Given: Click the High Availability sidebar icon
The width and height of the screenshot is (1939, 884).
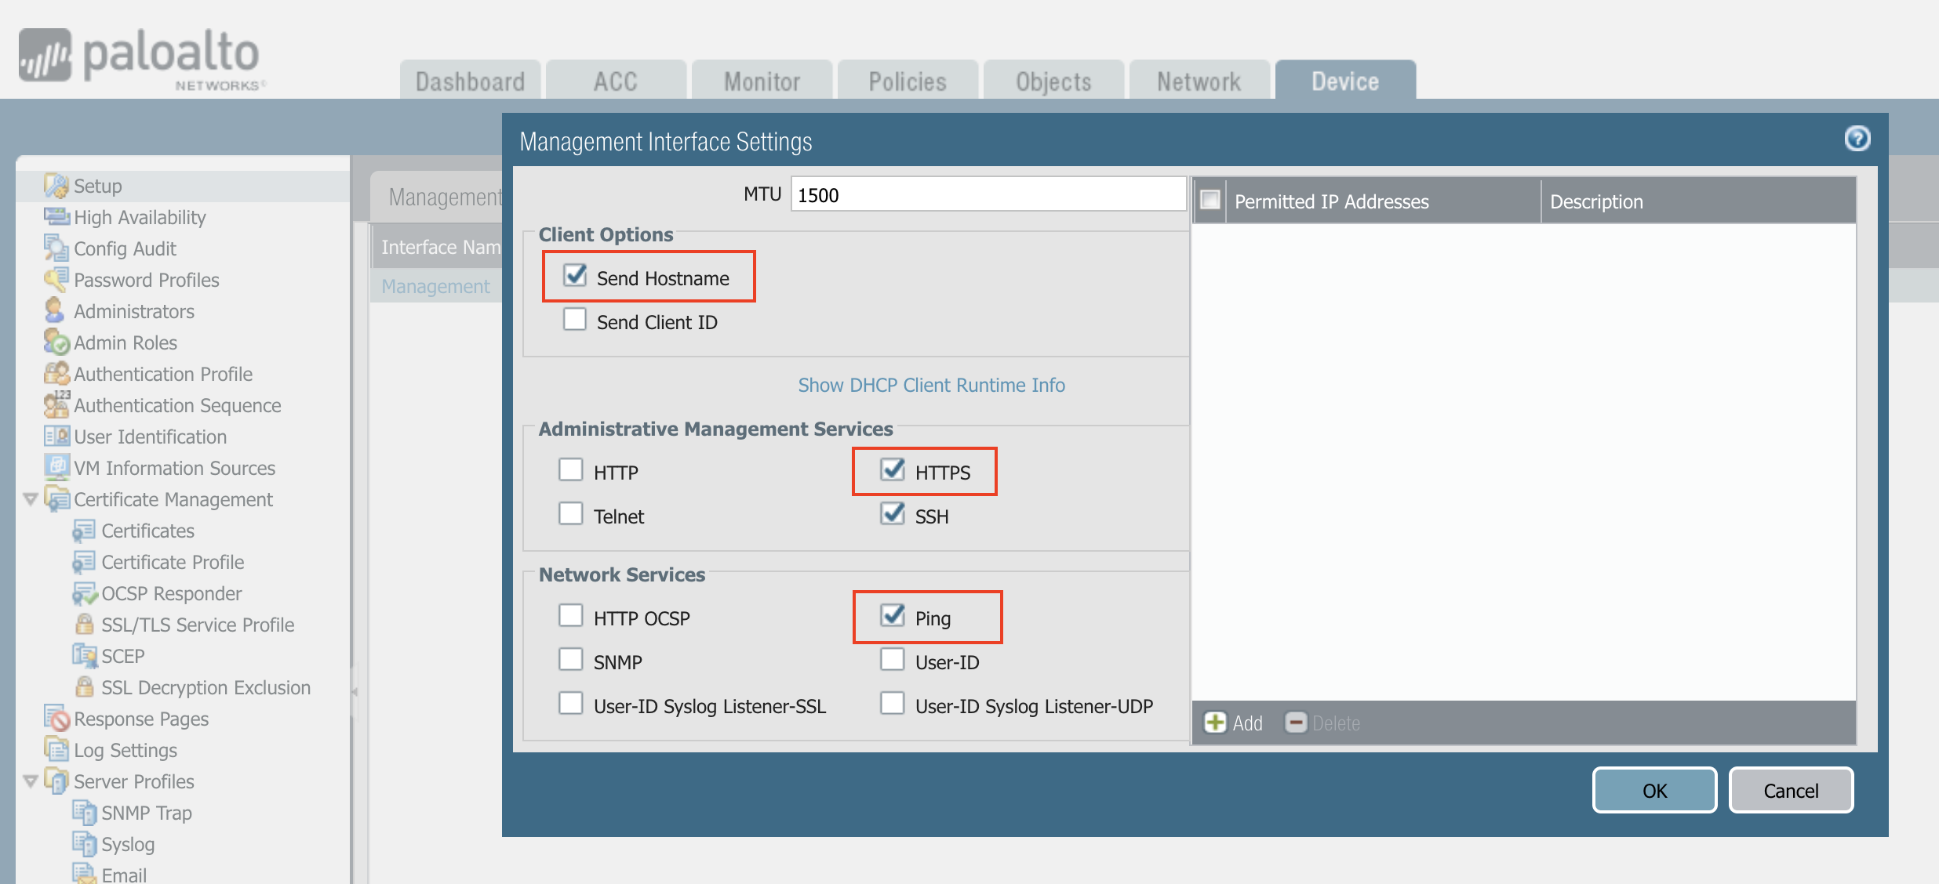Looking at the screenshot, I should 56,217.
